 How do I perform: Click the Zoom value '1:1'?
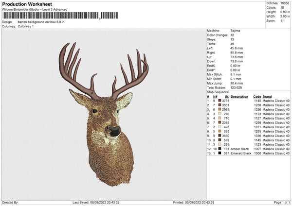coord(282,21)
